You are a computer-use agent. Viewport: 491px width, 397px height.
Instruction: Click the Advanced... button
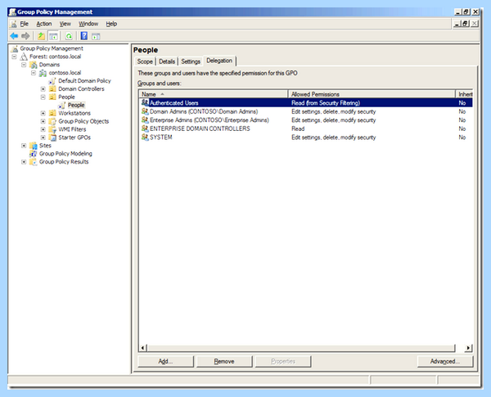click(445, 361)
